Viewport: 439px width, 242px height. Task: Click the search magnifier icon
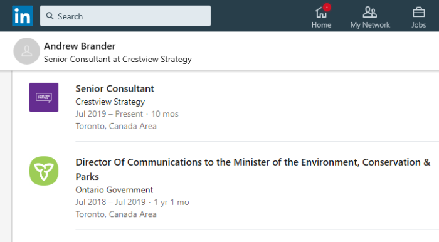coord(50,16)
